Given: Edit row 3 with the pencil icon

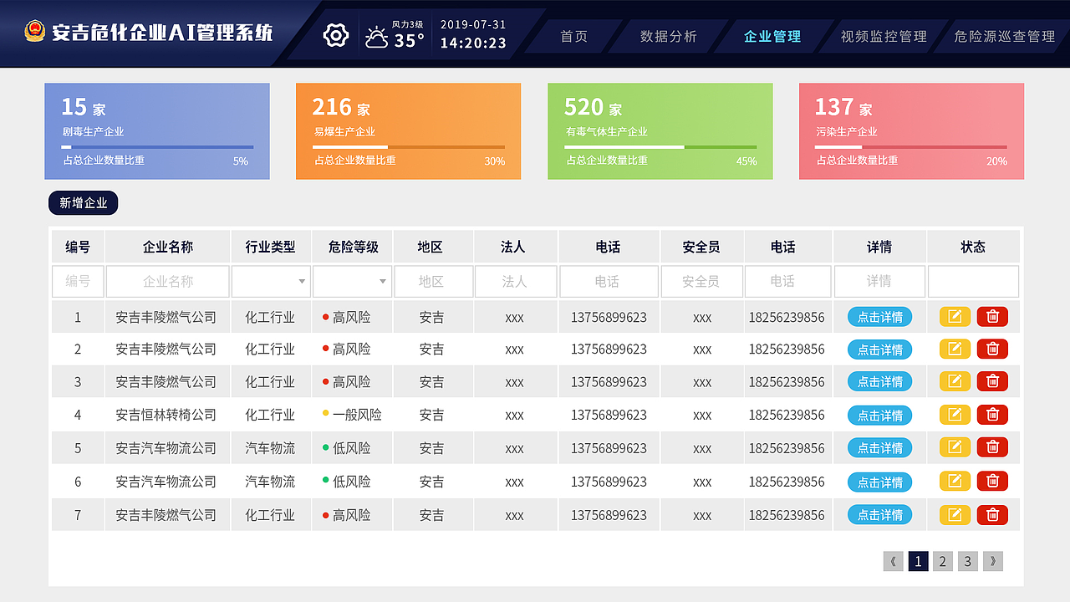Looking at the screenshot, I should click(954, 382).
